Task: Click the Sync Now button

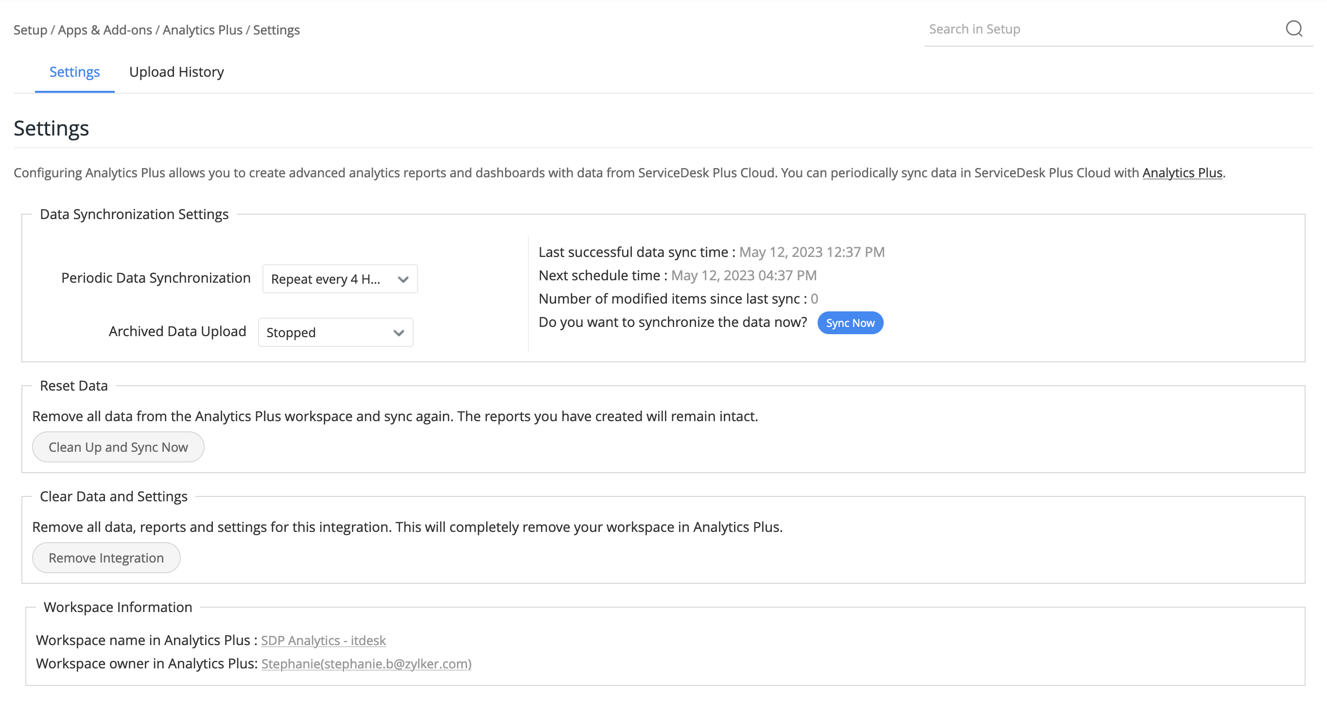Action: pos(850,323)
